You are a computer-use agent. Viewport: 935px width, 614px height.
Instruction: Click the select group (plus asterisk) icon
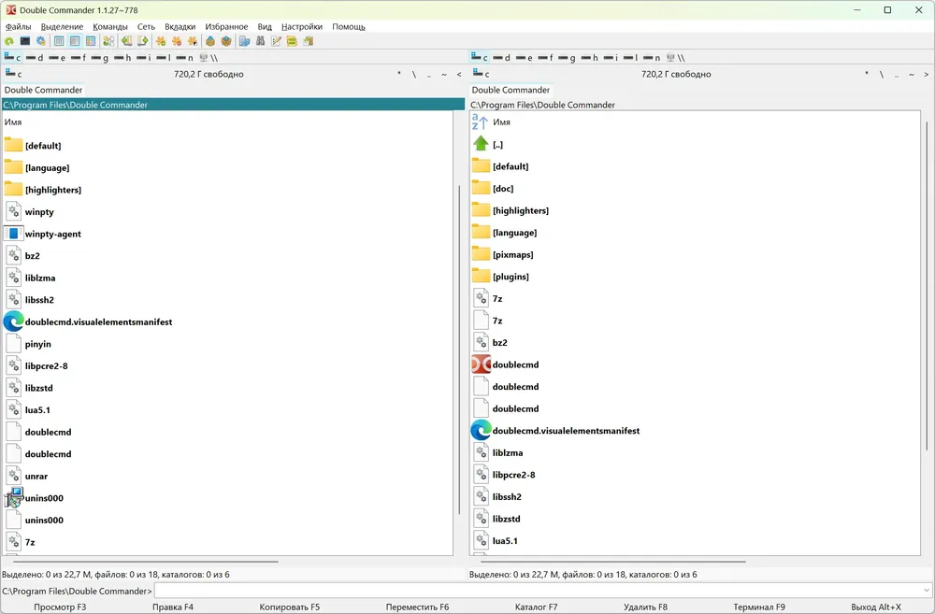161,41
